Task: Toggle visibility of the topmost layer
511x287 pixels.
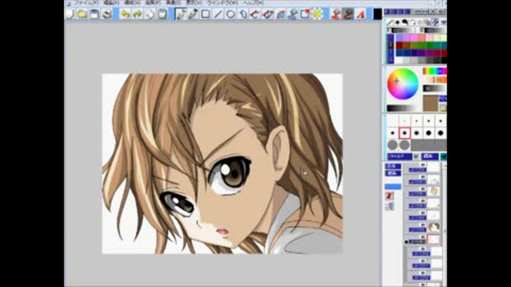Action: point(423,165)
